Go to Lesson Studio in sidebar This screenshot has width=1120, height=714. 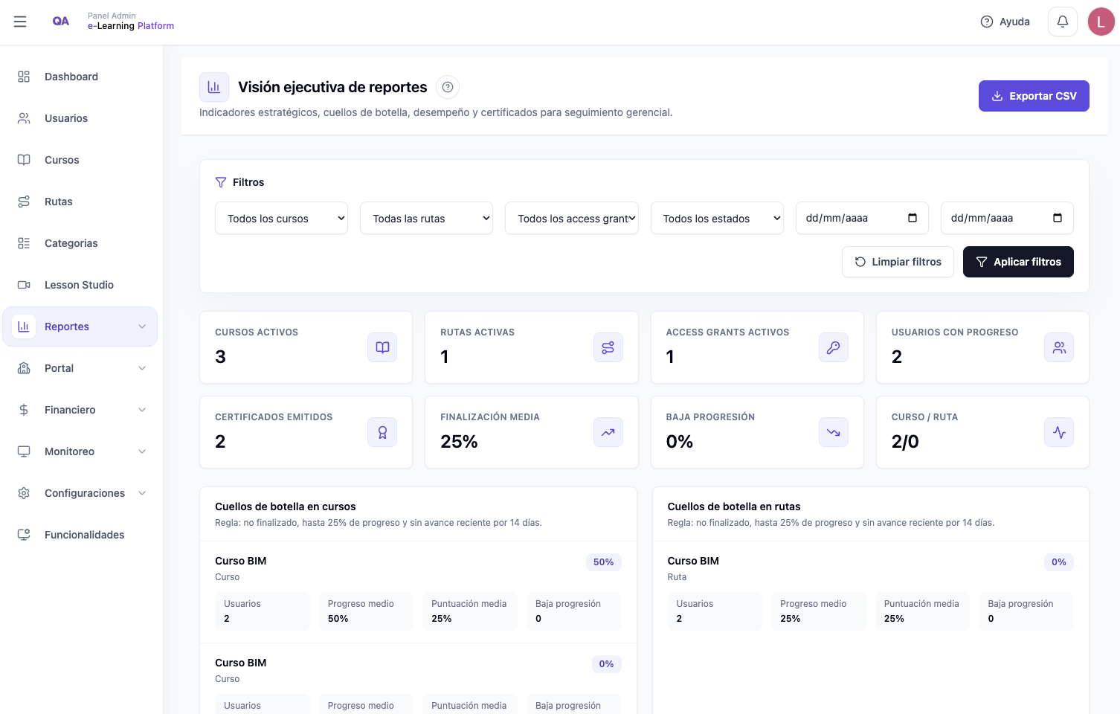(x=80, y=285)
